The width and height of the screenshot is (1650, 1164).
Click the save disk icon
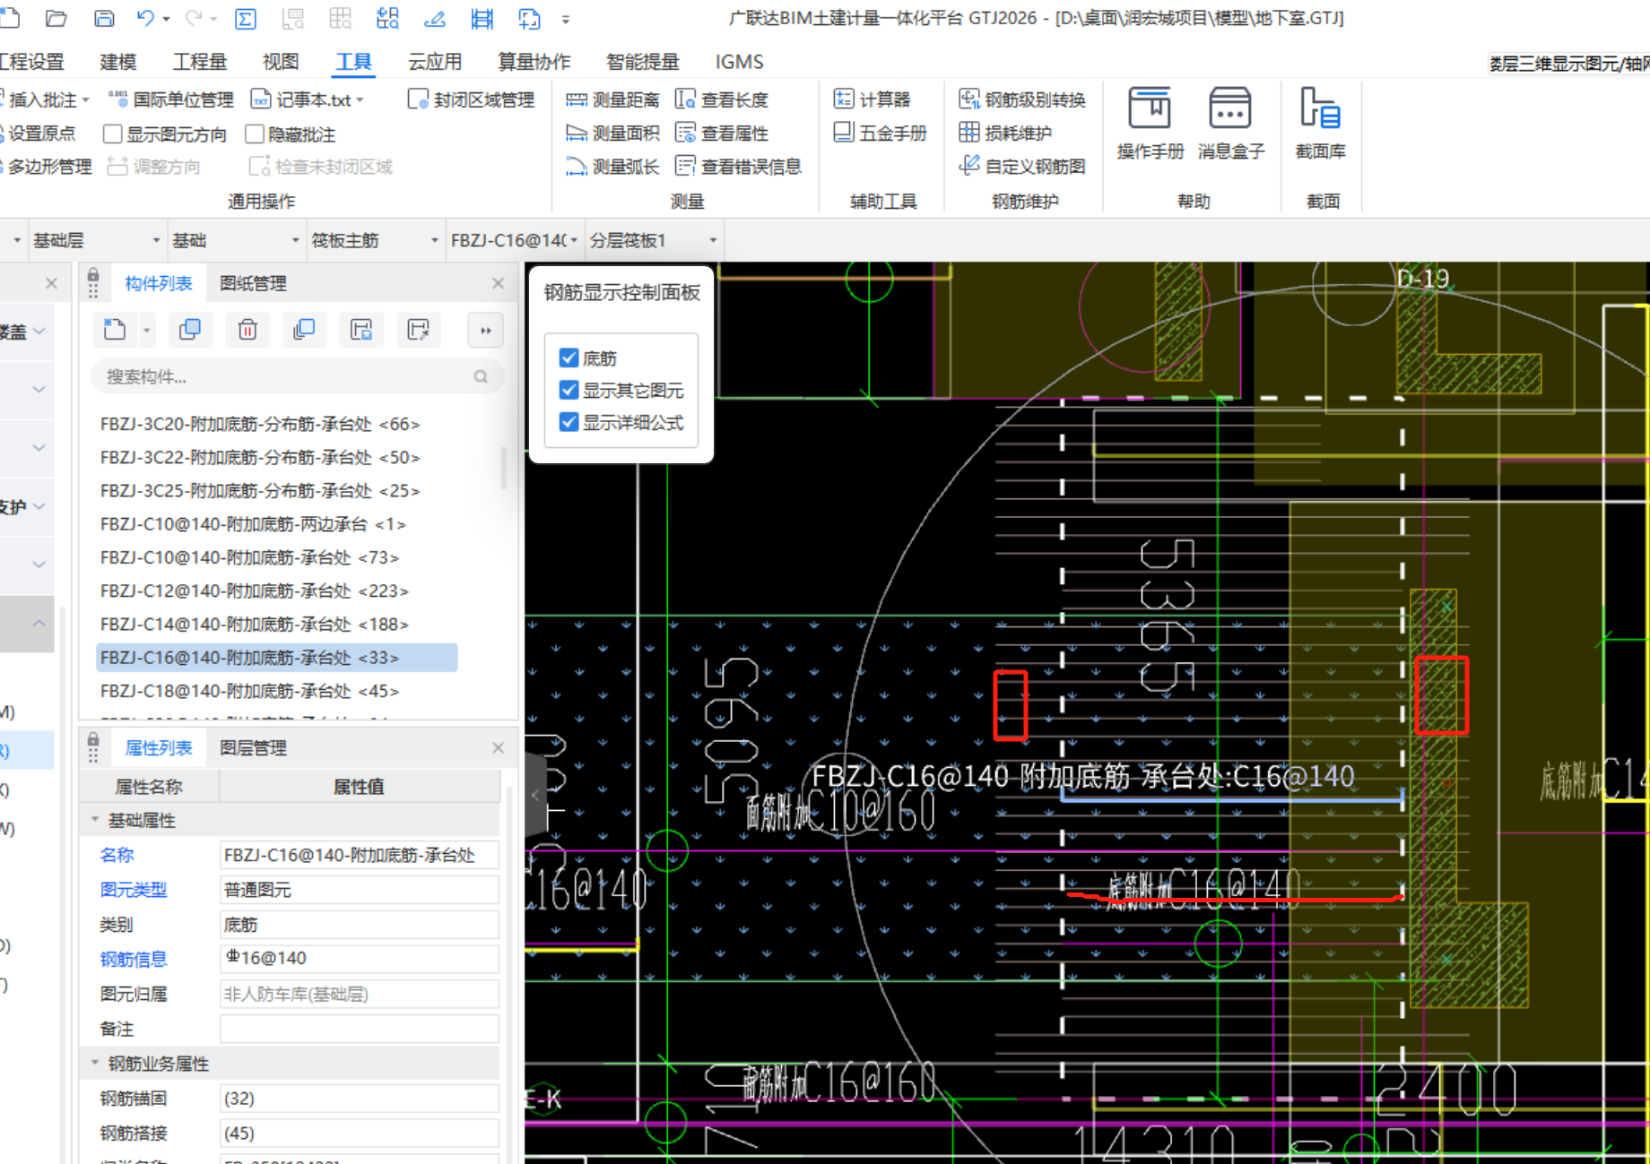104,18
